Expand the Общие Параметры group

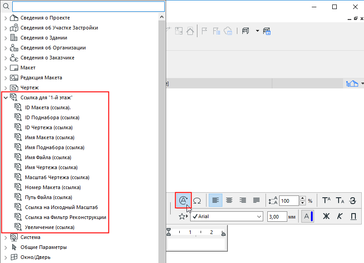[x=6, y=247]
